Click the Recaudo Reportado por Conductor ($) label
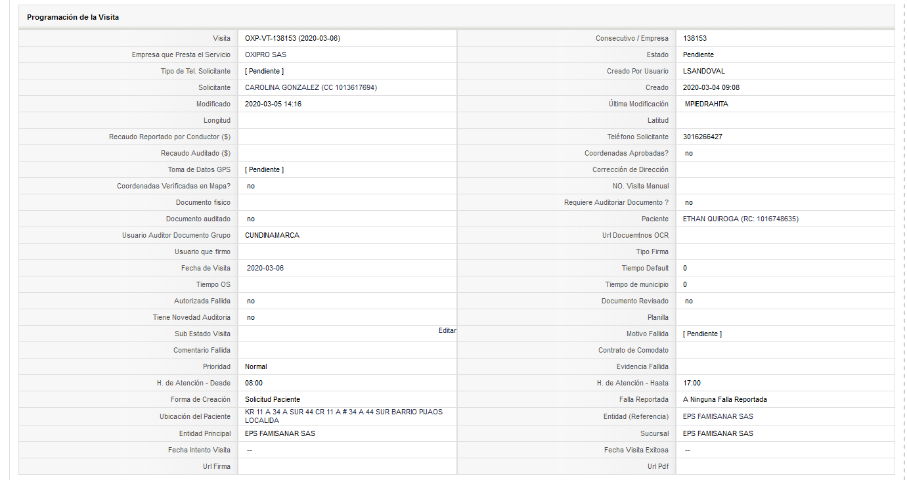 coord(169,137)
